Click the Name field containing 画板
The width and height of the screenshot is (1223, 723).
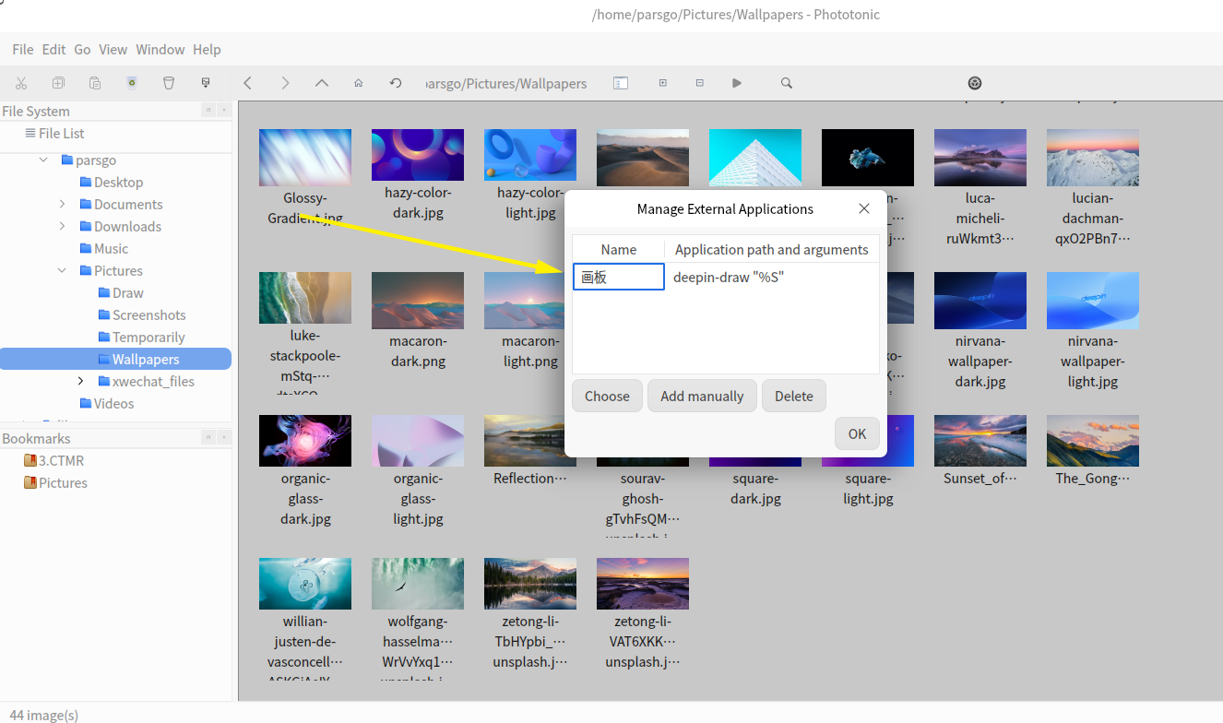pyautogui.click(x=618, y=277)
